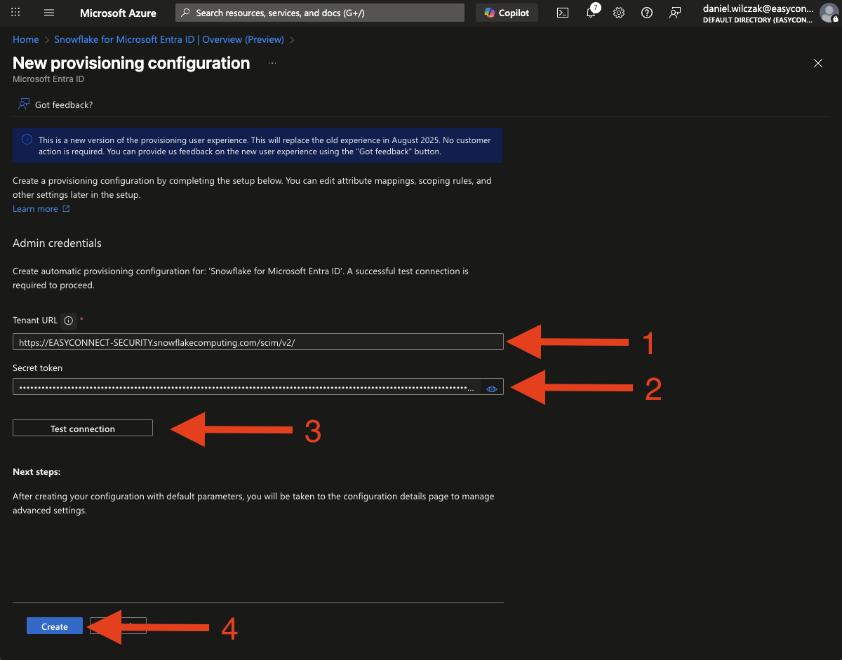The height and width of the screenshot is (660, 842).
Task: Click the Test connection button
Action: tap(83, 429)
